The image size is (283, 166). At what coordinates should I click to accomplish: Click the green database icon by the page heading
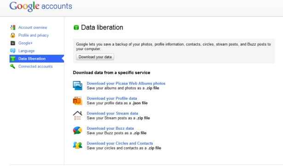point(76,28)
